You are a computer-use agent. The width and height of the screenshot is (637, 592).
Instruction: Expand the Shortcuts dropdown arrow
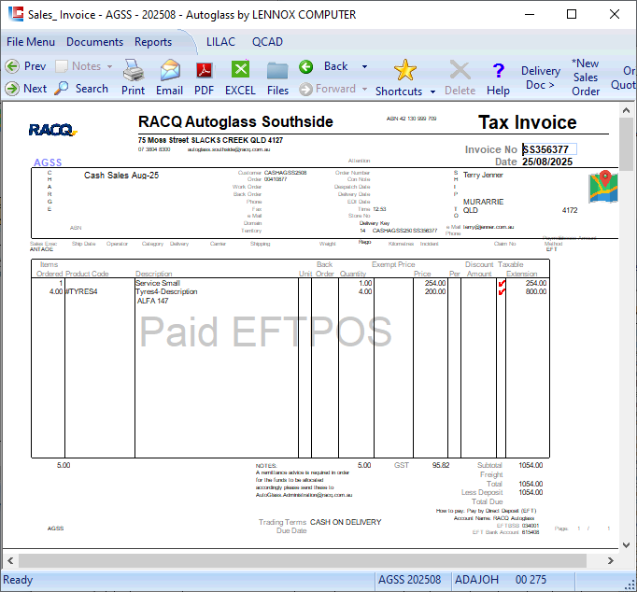pos(433,92)
